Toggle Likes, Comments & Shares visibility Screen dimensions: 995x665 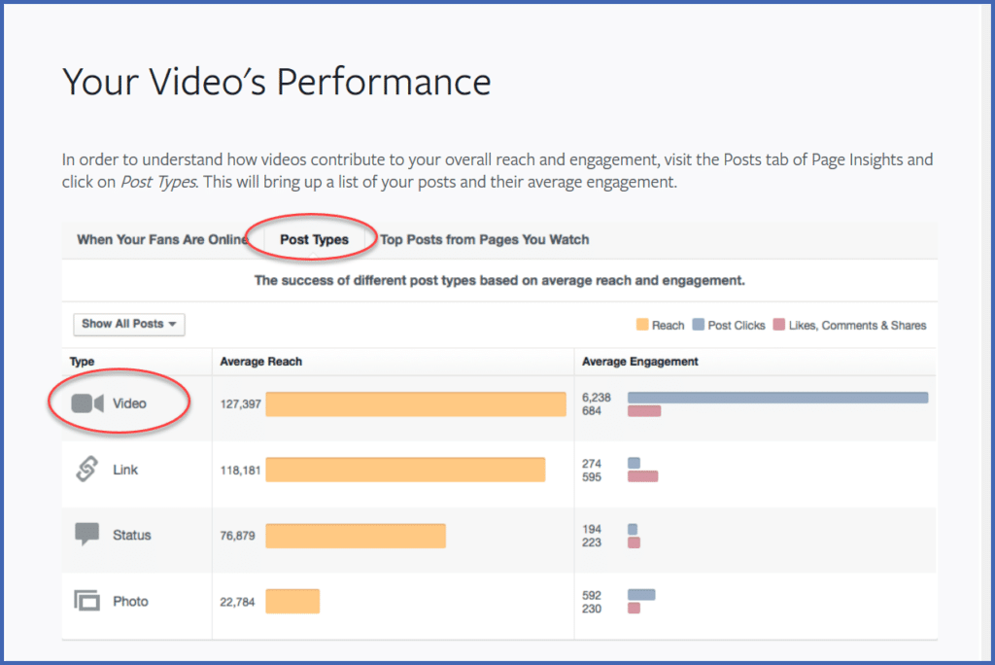tap(850, 325)
